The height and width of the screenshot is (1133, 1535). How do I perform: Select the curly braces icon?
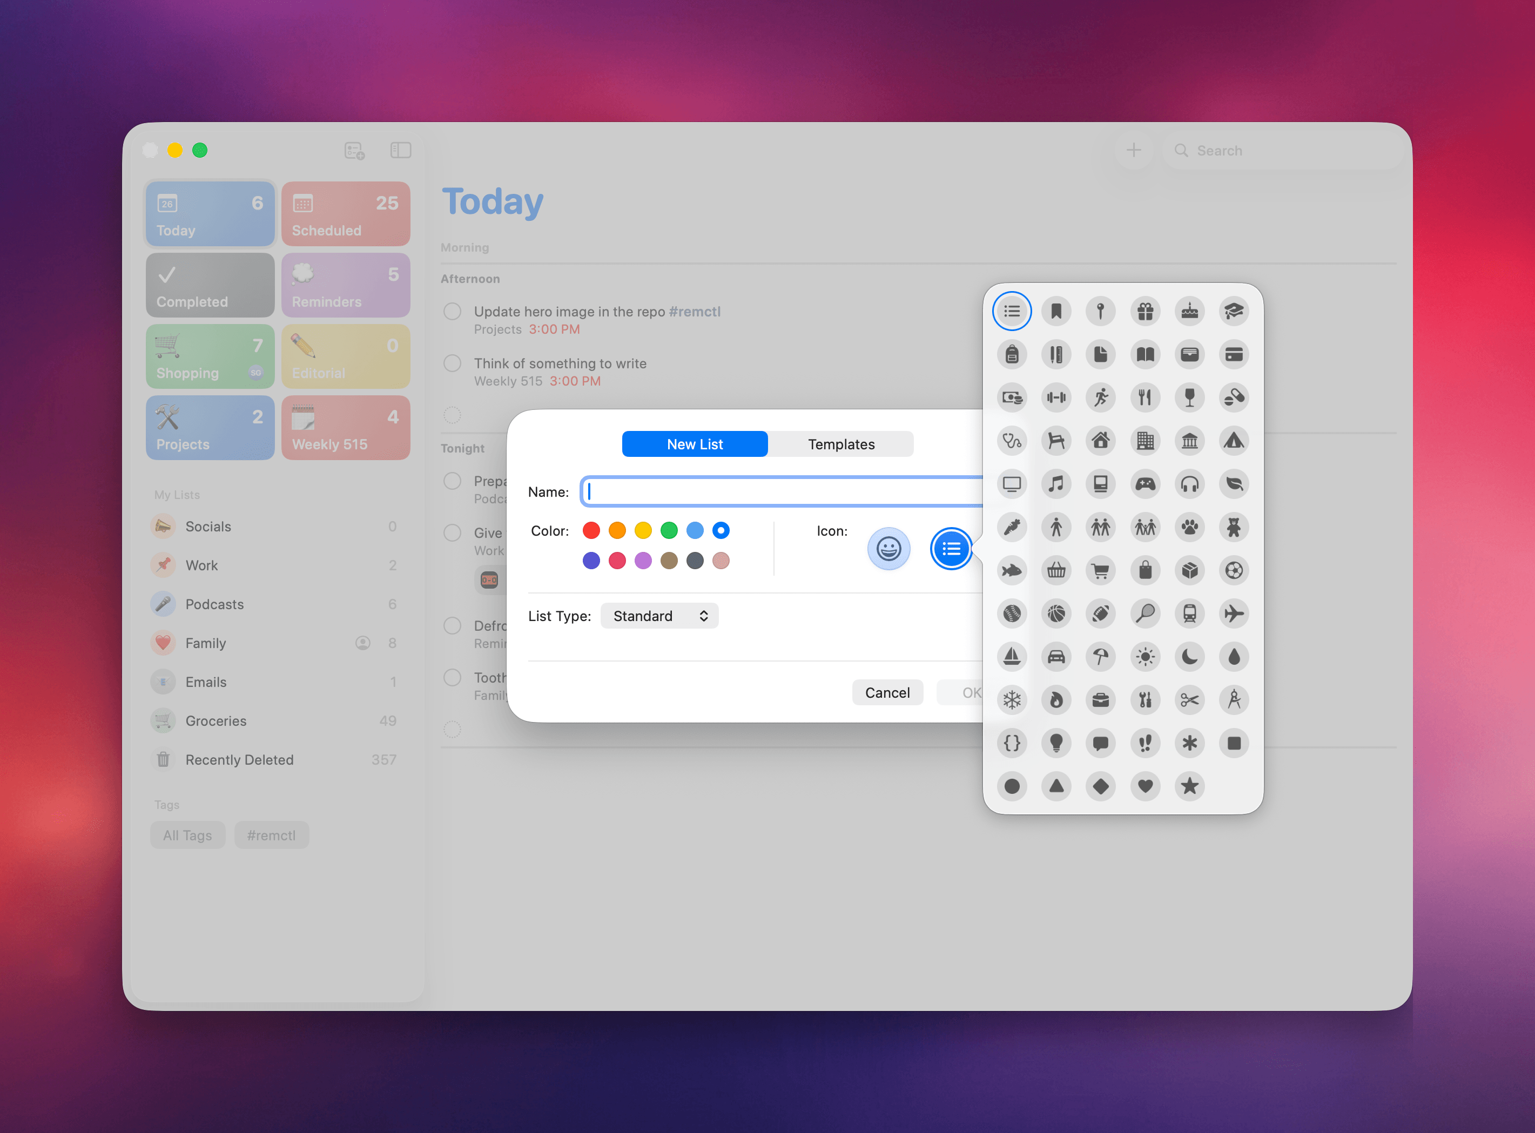pyautogui.click(x=1012, y=744)
